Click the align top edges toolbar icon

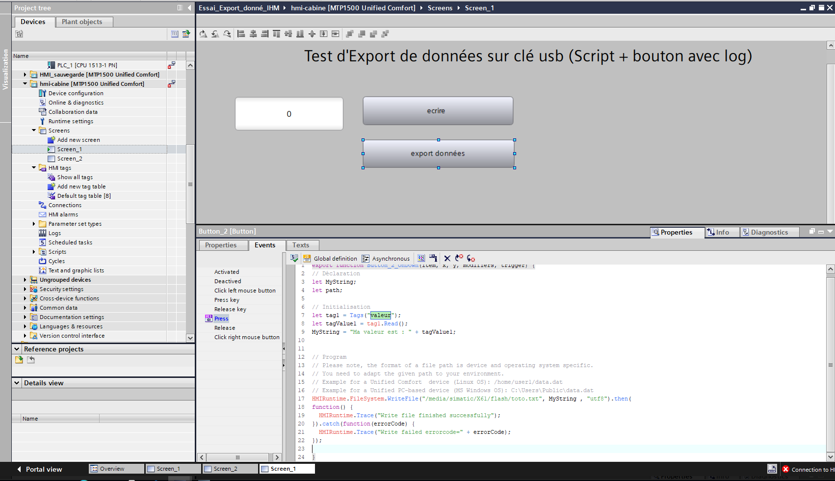pyautogui.click(x=277, y=34)
